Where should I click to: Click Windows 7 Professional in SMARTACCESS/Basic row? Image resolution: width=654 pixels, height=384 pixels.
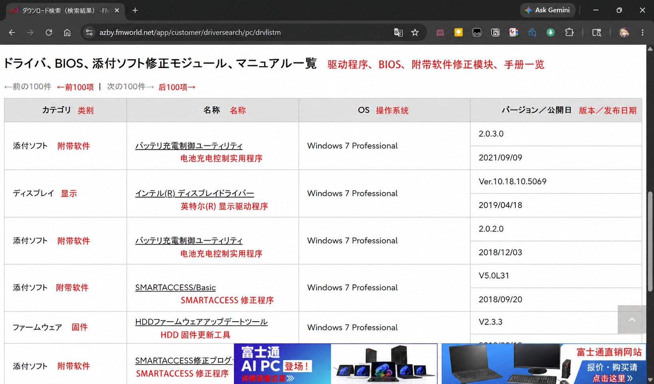pyautogui.click(x=352, y=288)
